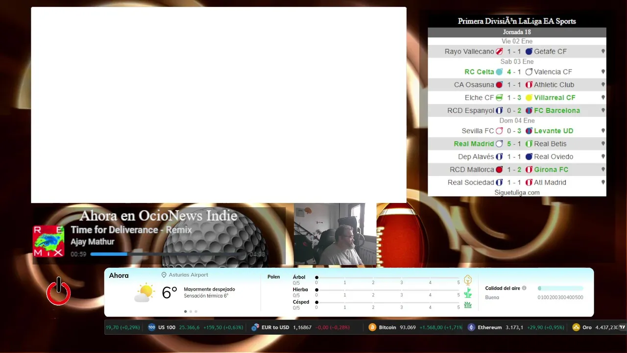
Task: Click the webcam video feed thumbnail
Action: 335,234
